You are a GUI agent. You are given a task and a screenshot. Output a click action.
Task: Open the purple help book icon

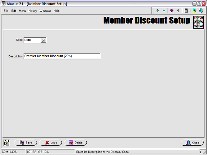(x=172, y=11)
